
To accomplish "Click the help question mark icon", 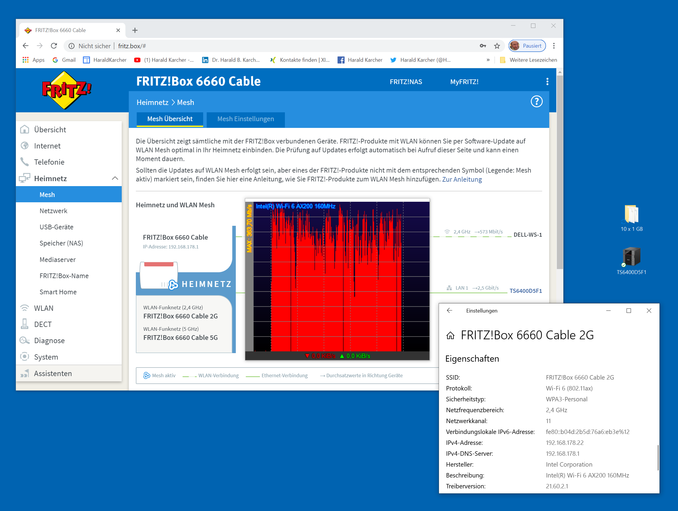I will (x=536, y=101).
